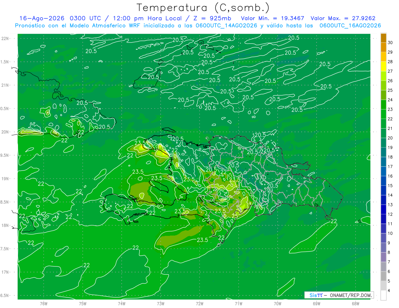This screenshot has width=399, height=308.
Task: Click the '76W' longitude label
Action: tap(44, 303)
